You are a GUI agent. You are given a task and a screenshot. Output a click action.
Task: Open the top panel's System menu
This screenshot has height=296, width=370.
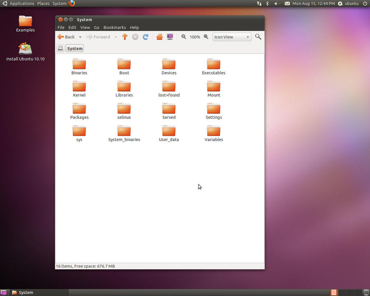(x=60, y=4)
